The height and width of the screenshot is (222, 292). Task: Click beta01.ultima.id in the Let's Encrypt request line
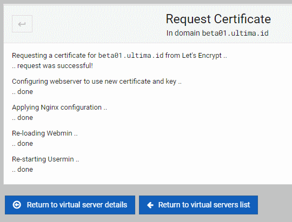tap(131, 56)
